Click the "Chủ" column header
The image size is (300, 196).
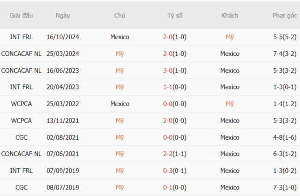pyautogui.click(x=120, y=15)
